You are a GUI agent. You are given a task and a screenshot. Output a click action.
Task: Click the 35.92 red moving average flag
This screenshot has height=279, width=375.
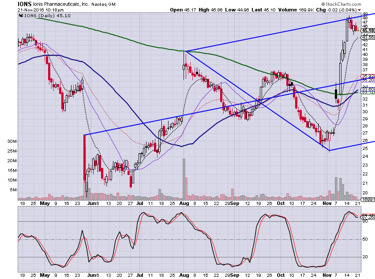pyautogui.click(x=367, y=76)
